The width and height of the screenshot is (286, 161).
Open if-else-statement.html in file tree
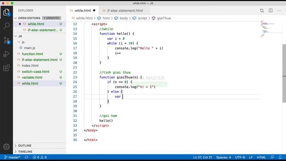[x=39, y=59]
